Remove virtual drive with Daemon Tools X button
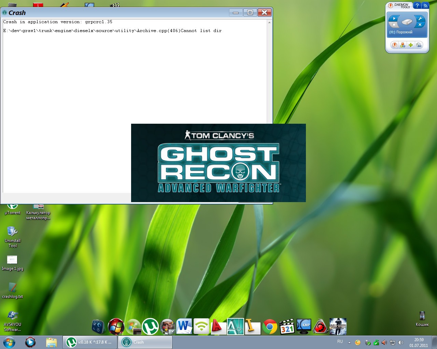 [420, 25]
